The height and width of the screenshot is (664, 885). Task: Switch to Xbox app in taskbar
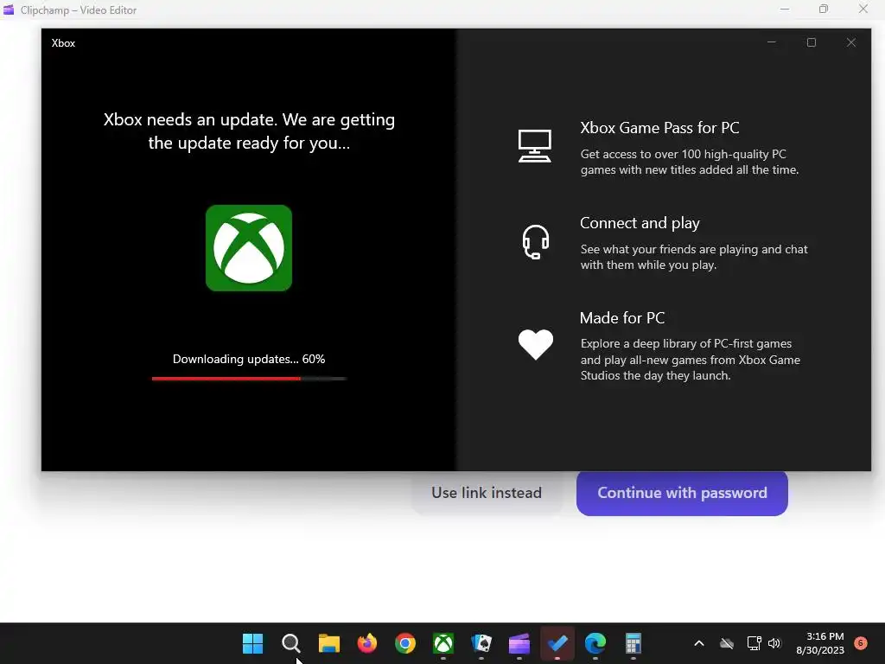(443, 643)
